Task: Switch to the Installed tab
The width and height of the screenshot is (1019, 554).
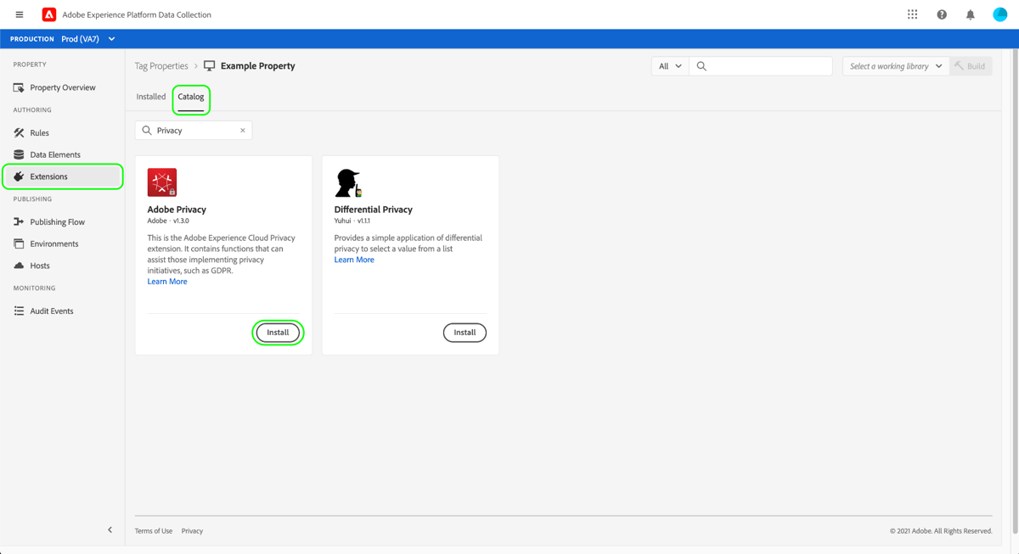Action: [150, 97]
